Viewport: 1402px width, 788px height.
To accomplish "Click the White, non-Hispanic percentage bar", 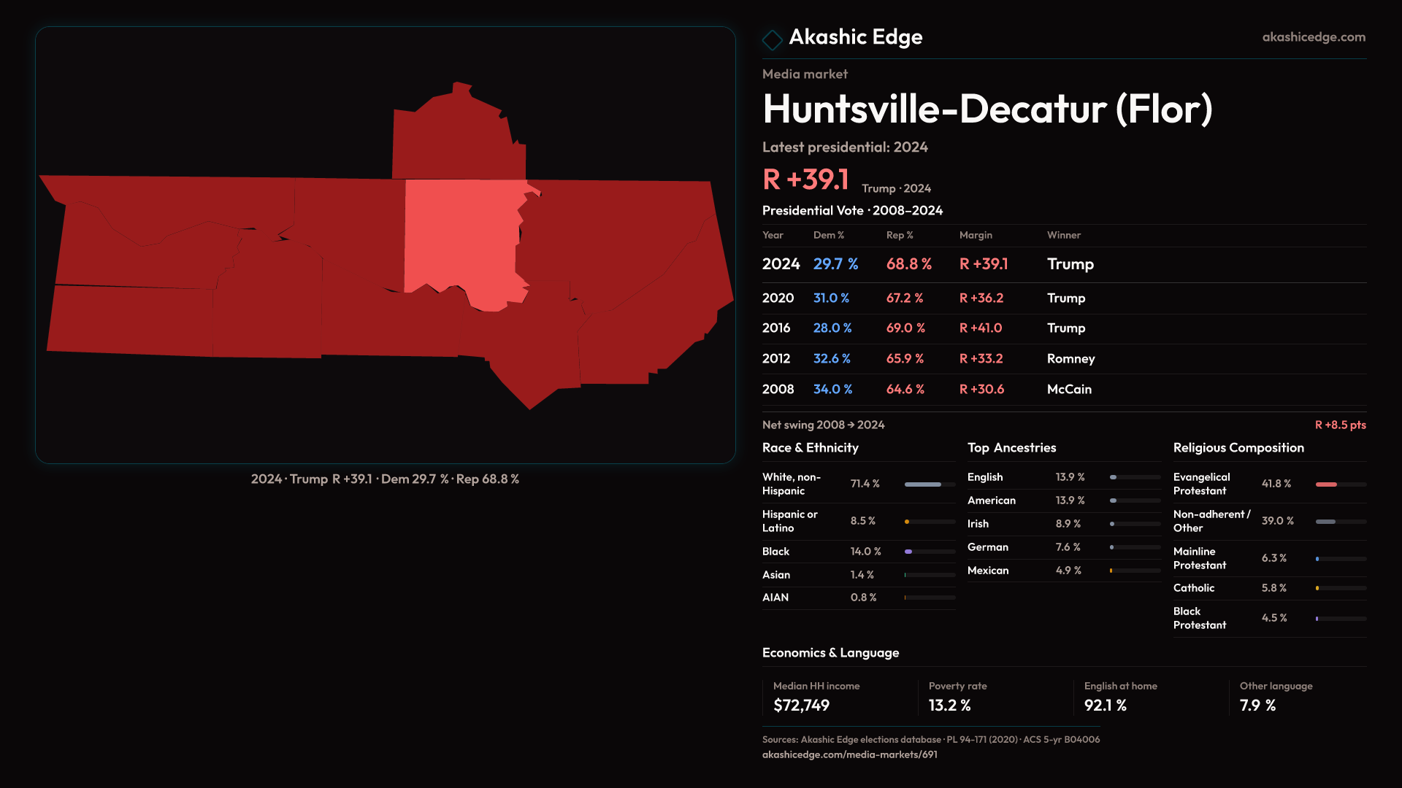I will pos(924,484).
